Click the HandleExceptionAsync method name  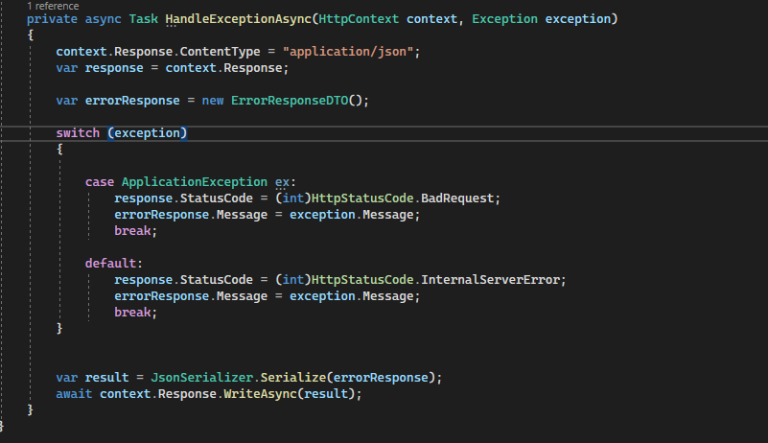pos(239,19)
